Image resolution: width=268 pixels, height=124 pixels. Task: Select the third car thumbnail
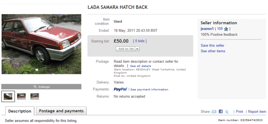tap(35, 97)
